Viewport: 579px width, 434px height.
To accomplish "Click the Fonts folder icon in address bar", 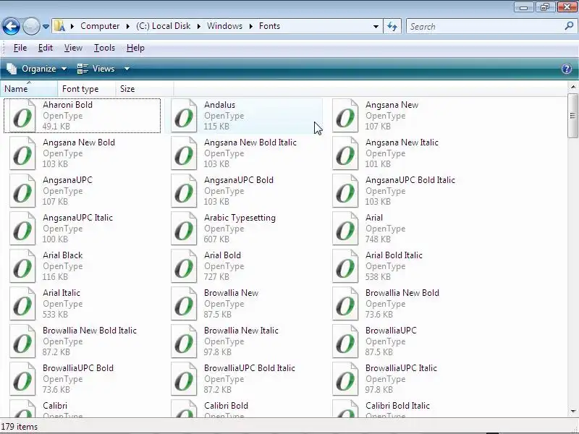I will coord(59,26).
